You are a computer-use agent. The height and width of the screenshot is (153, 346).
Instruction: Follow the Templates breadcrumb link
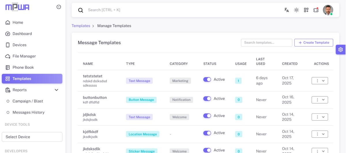tap(81, 26)
